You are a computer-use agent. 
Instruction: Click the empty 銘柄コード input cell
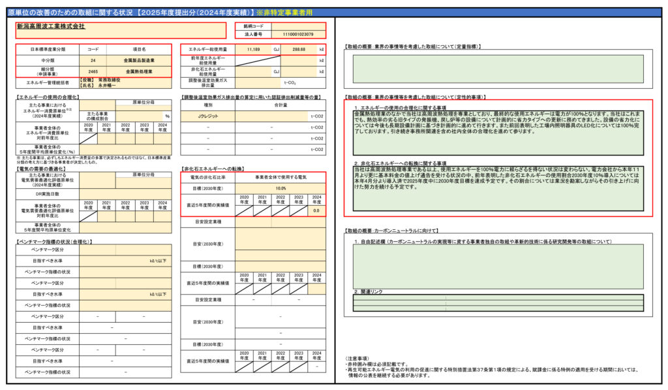point(297,26)
